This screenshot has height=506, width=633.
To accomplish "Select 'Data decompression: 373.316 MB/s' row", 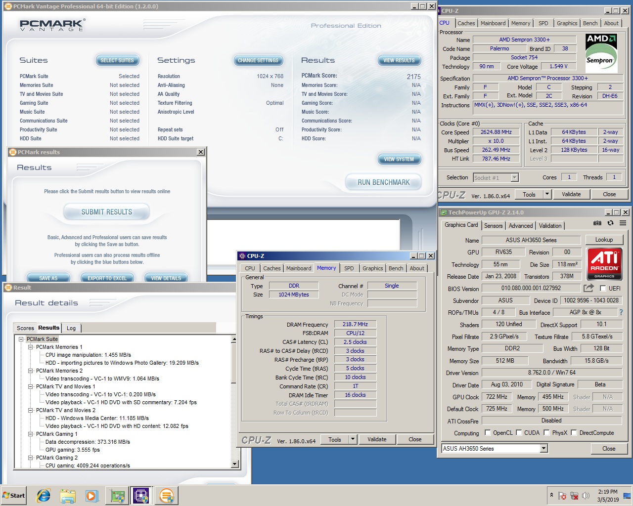I will pyautogui.click(x=88, y=442).
